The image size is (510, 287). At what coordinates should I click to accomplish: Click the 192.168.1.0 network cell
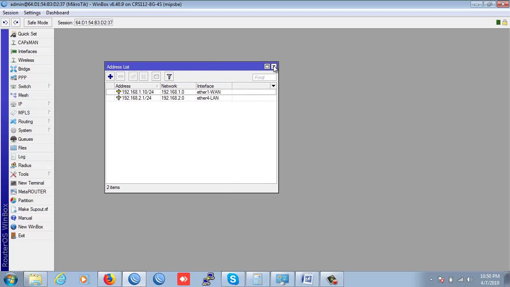click(173, 92)
